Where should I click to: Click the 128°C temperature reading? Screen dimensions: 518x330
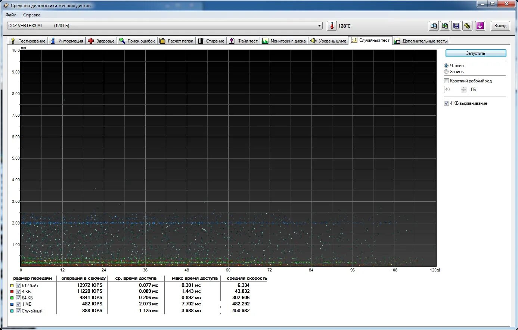click(x=345, y=26)
